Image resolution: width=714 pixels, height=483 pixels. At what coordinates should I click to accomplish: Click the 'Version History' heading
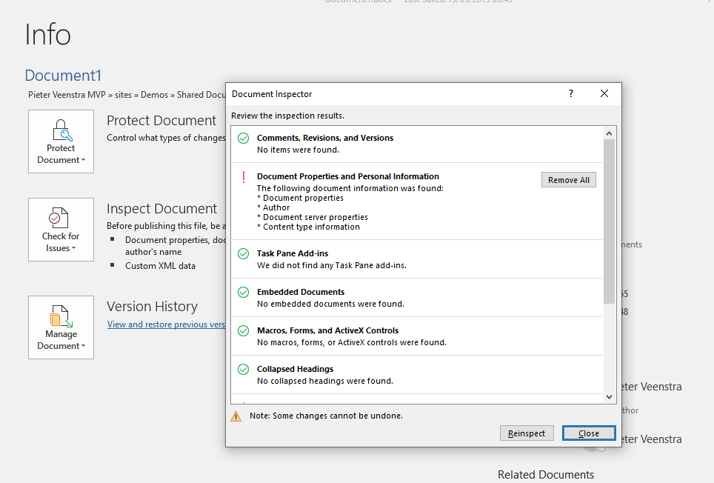[x=152, y=307]
